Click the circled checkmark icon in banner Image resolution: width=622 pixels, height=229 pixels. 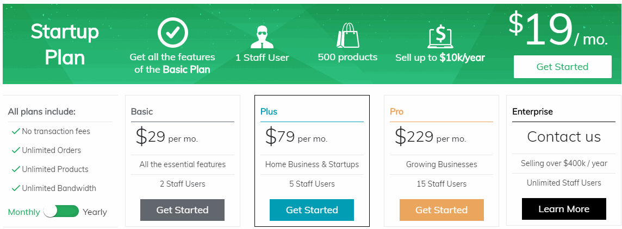(172, 33)
